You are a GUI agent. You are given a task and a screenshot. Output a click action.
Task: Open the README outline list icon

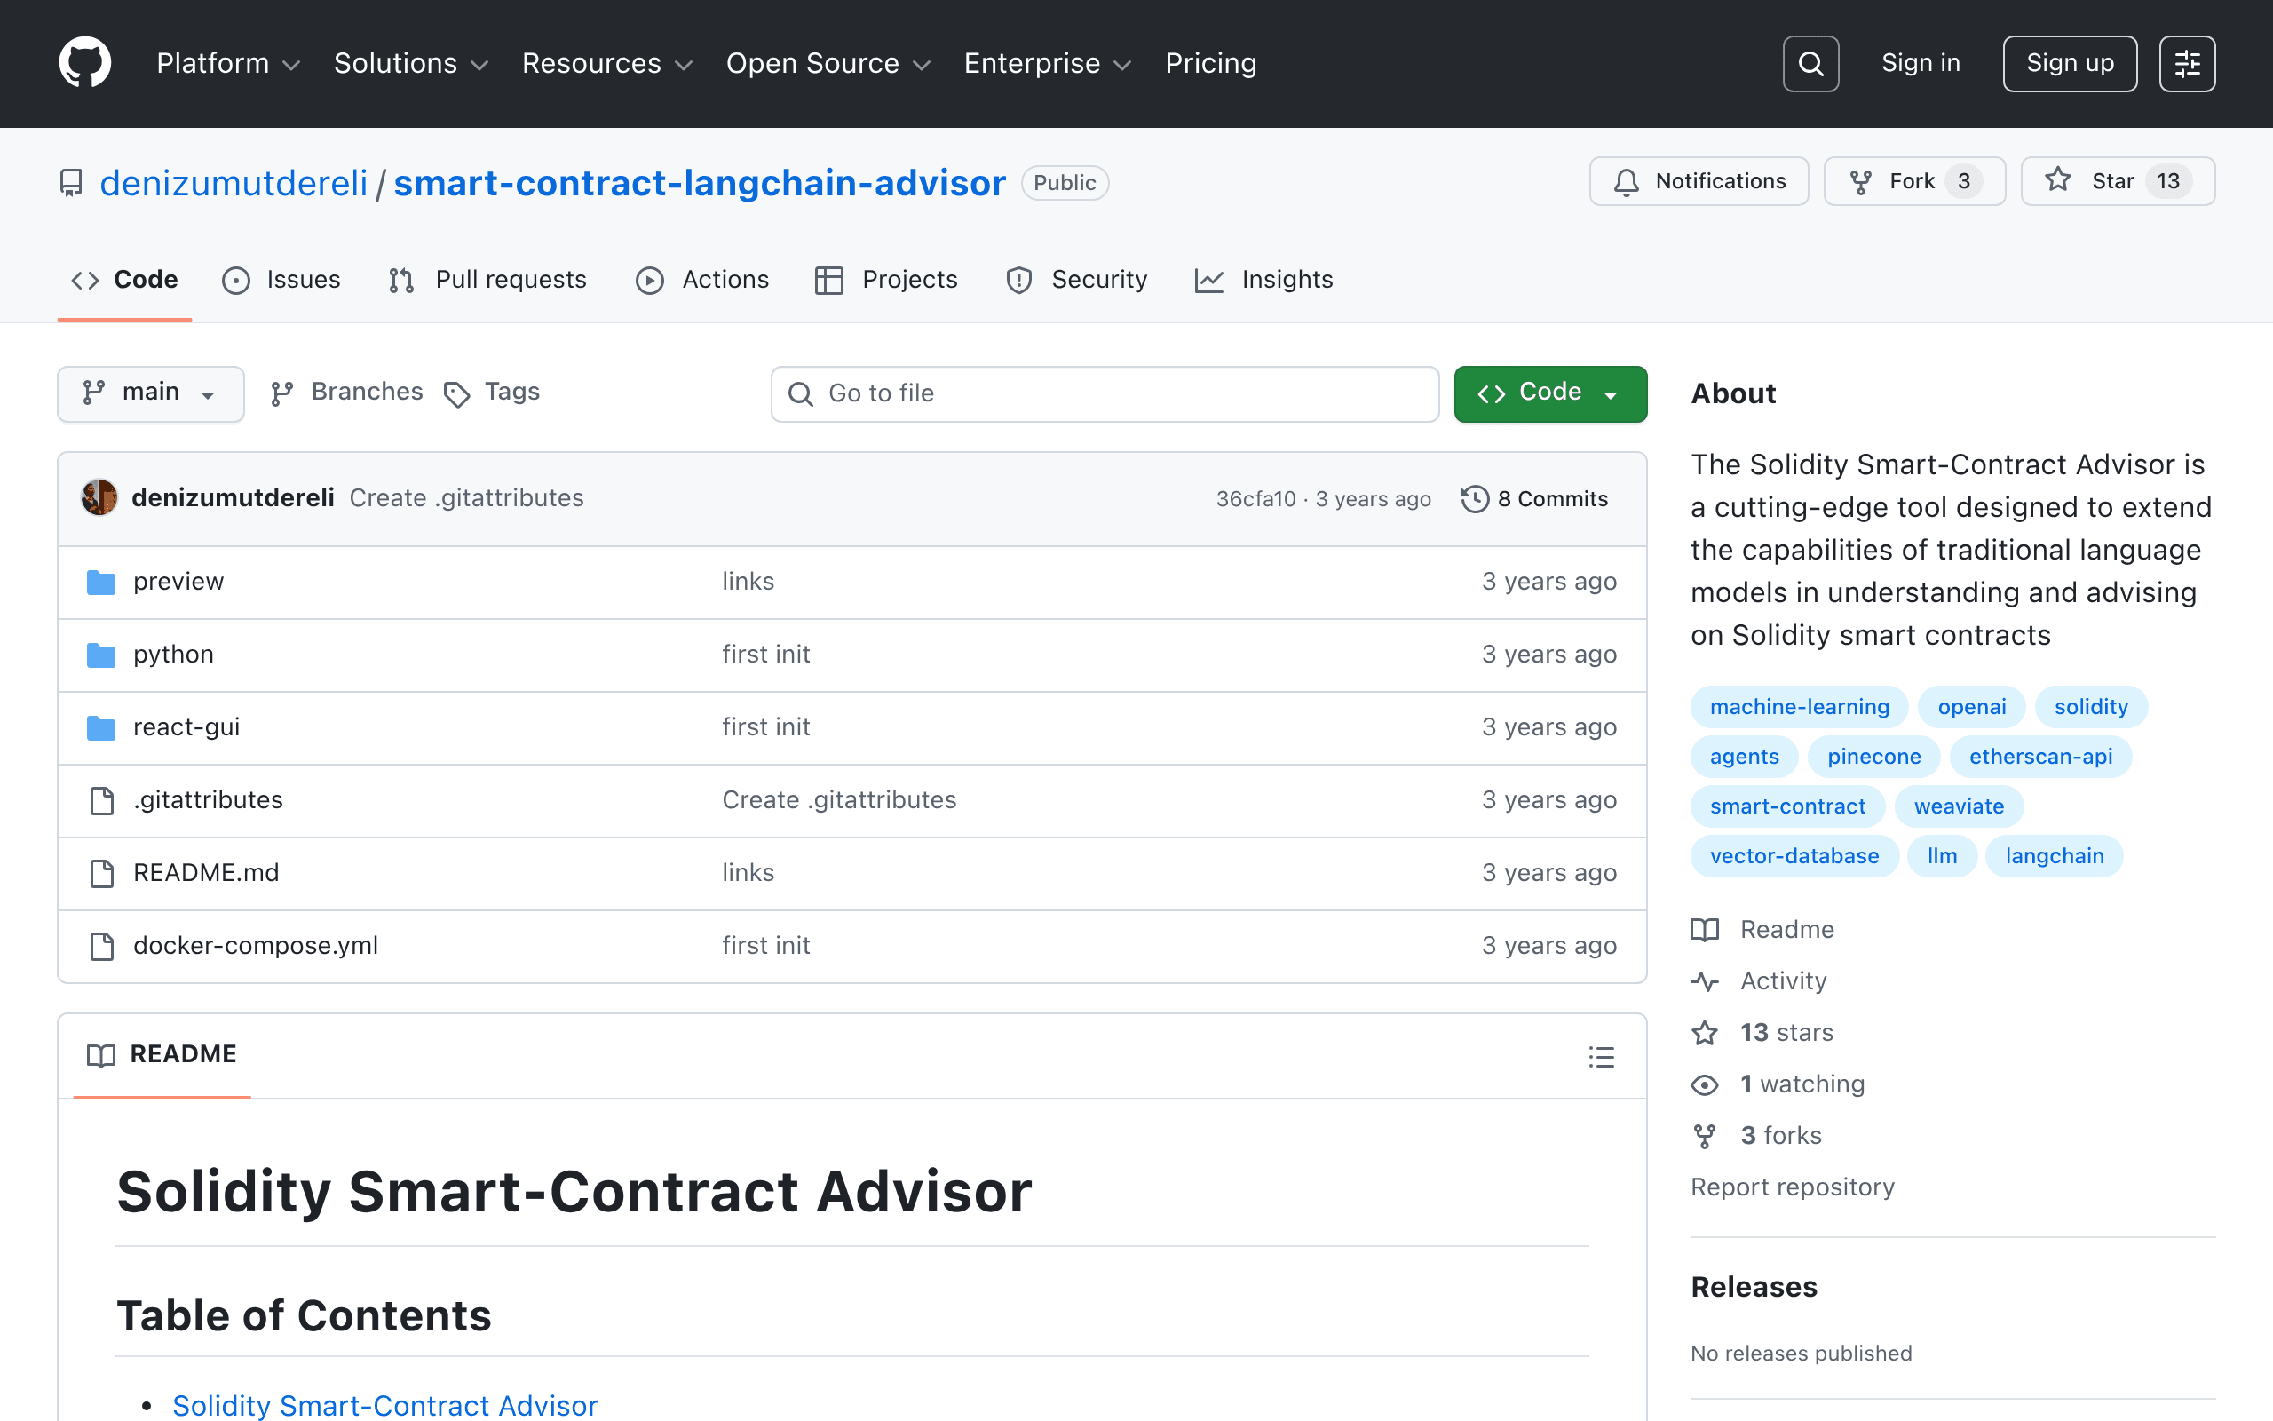(1602, 1056)
